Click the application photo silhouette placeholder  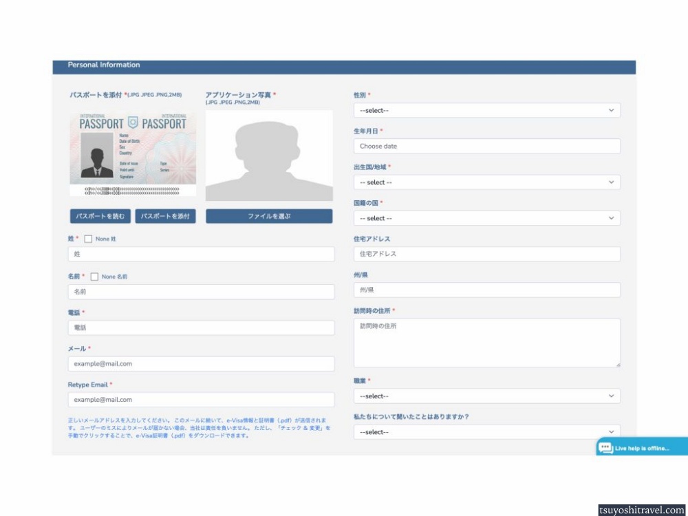(269, 155)
